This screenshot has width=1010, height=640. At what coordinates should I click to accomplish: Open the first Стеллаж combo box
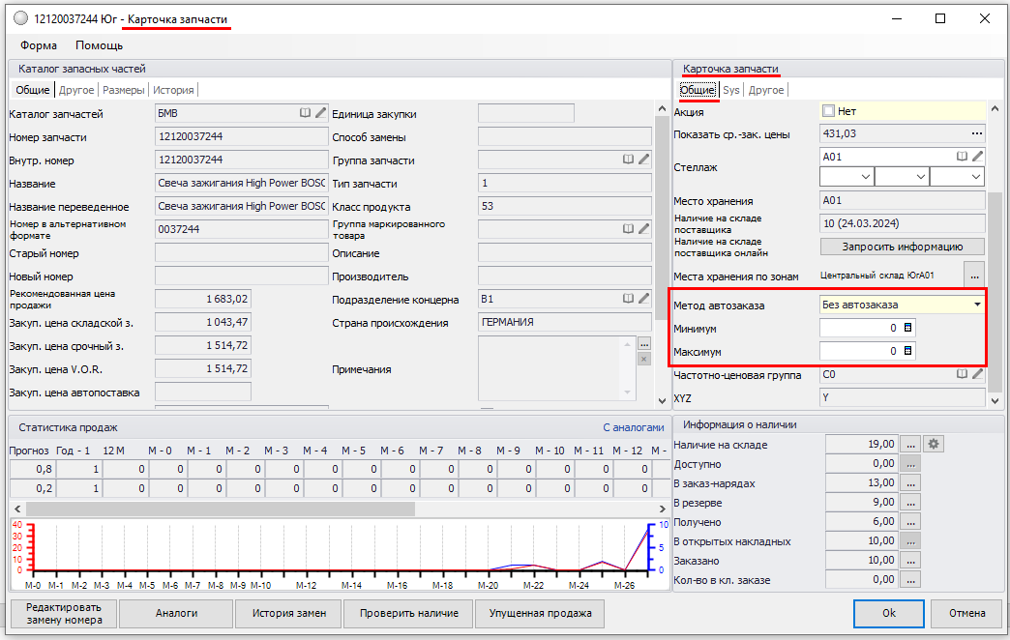click(x=846, y=177)
